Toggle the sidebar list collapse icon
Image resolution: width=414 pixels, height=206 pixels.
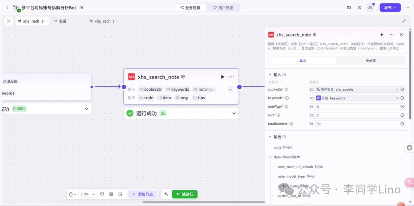pyautogui.click(x=8, y=21)
